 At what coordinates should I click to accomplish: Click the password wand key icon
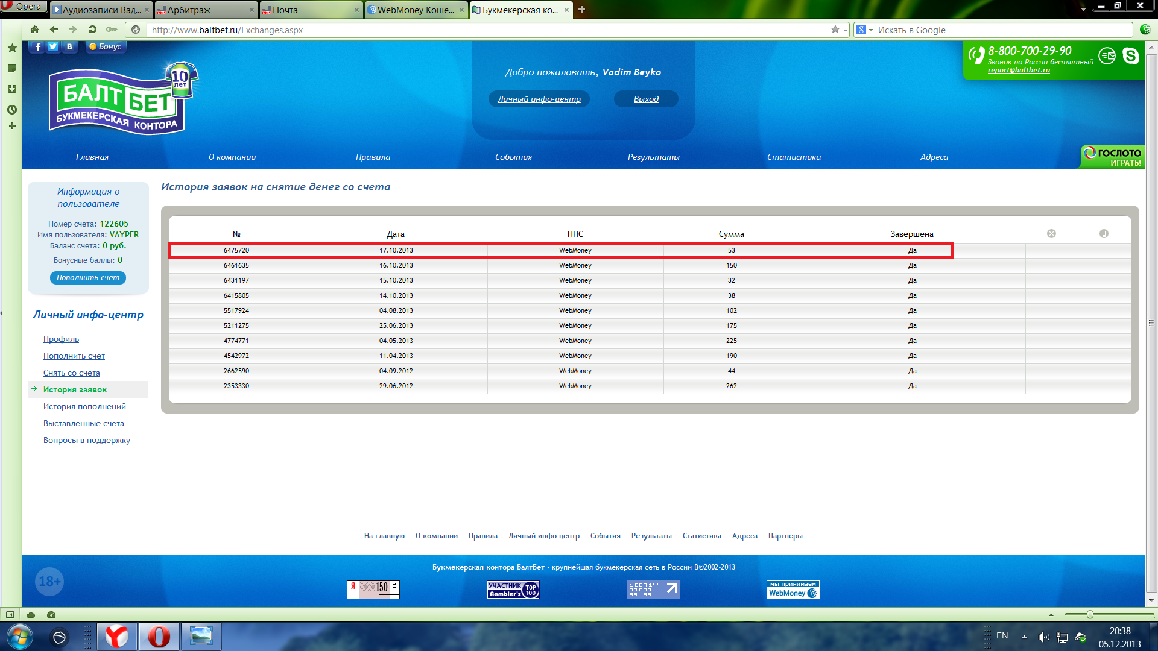(x=112, y=30)
